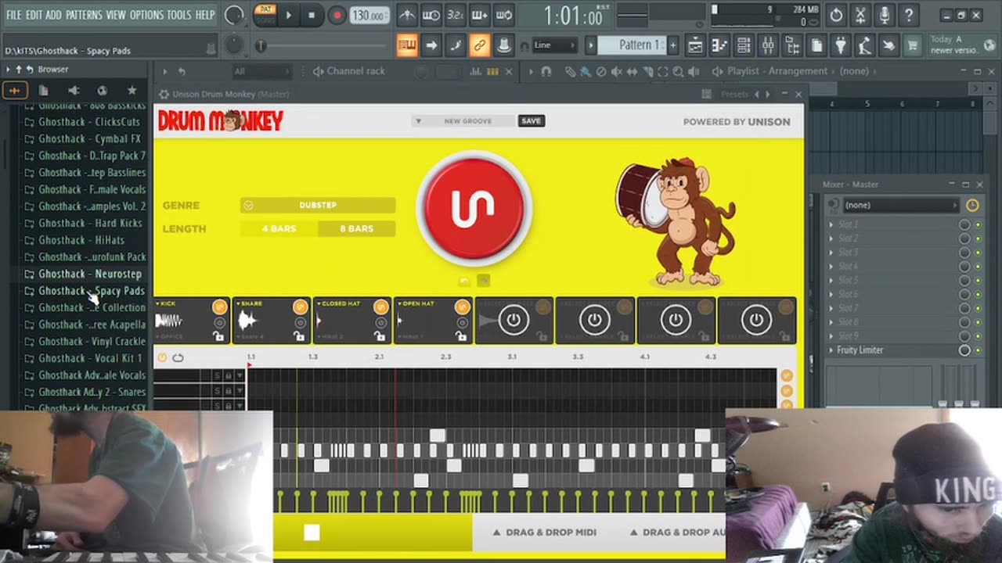Screen dimensions: 1002x563
Task: Click the song position slider
Action: (323, 46)
